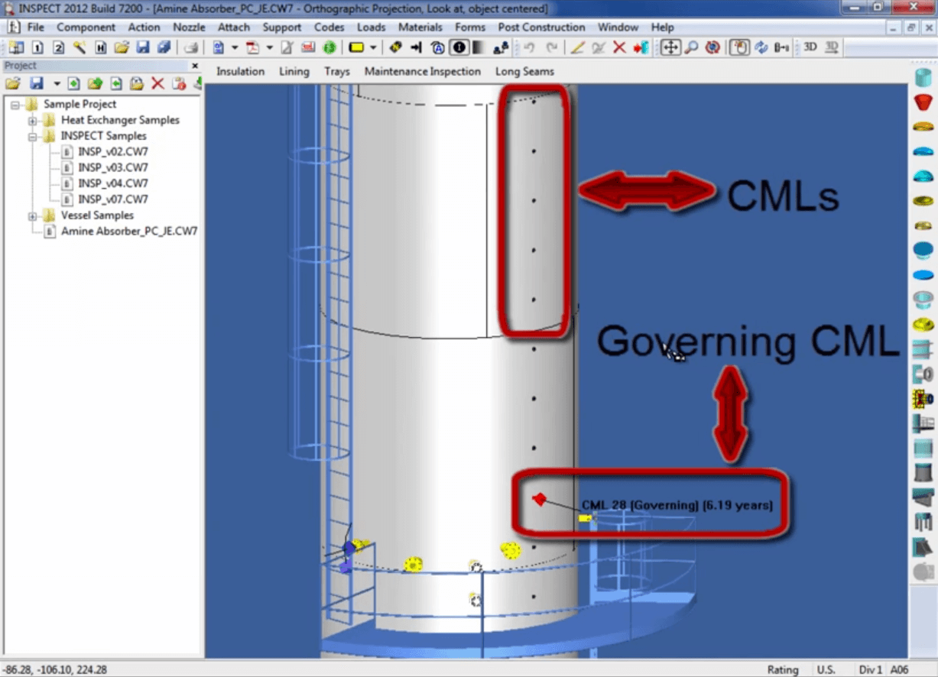The image size is (938, 677).
Task: Activate the Zoom magnifier tool
Action: (692, 47)
